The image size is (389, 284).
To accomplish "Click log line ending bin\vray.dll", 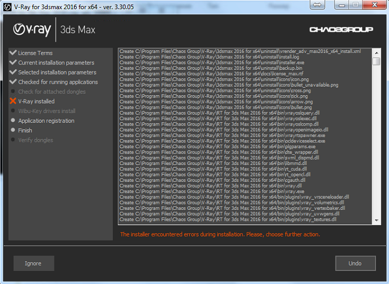I will pyautogui.click(x=211, y=186).
